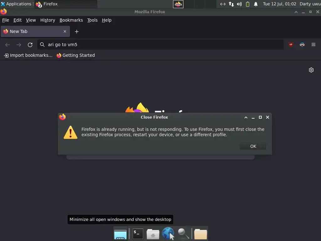Viewport: 321px width, 241px height.
Task: Launch web browser globe icon in dock
Action: 168,233
